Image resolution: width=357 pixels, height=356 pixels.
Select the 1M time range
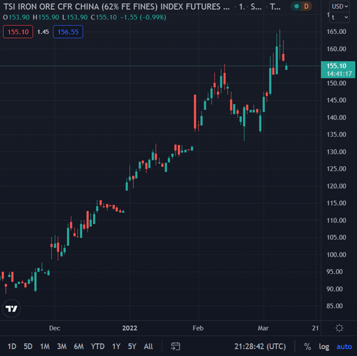(x=45, y=347)
